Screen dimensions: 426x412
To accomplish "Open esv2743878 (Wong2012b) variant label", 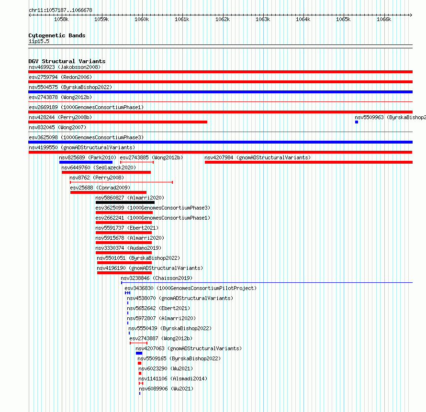I will [x=60, y=97].
